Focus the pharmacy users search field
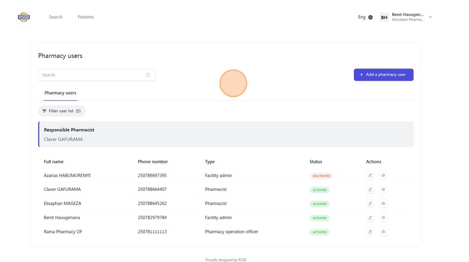 (x=97, y=75)
